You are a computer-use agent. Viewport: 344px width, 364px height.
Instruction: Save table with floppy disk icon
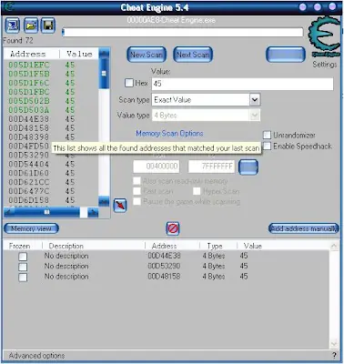click(x=48, y=25)
